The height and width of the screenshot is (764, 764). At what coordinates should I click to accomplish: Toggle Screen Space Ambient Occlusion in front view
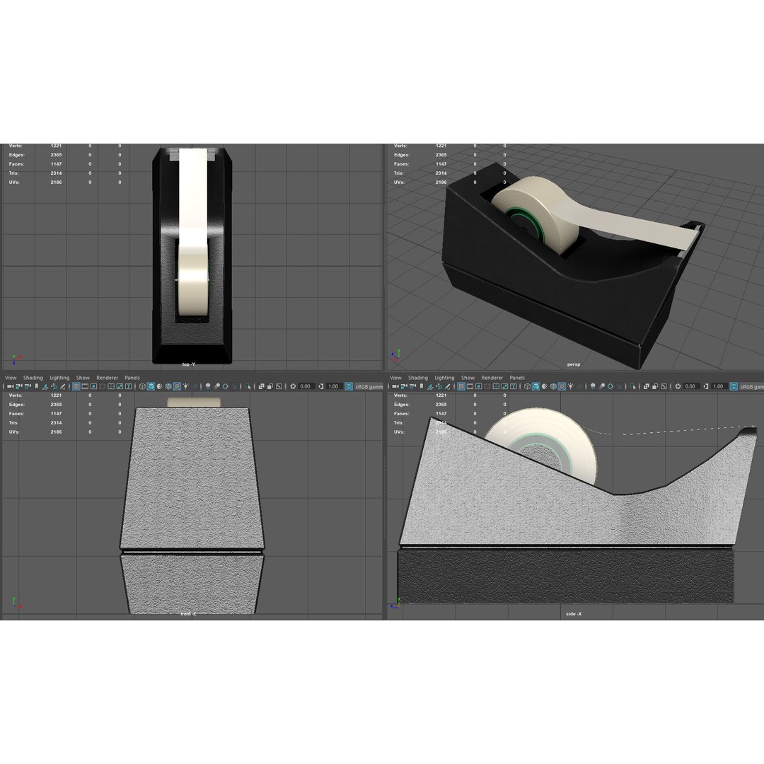point(208,386)
